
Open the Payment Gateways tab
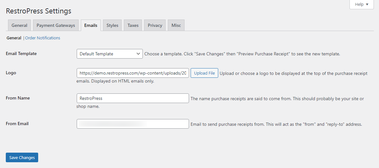pyautogui.click(x=56, y=25)
